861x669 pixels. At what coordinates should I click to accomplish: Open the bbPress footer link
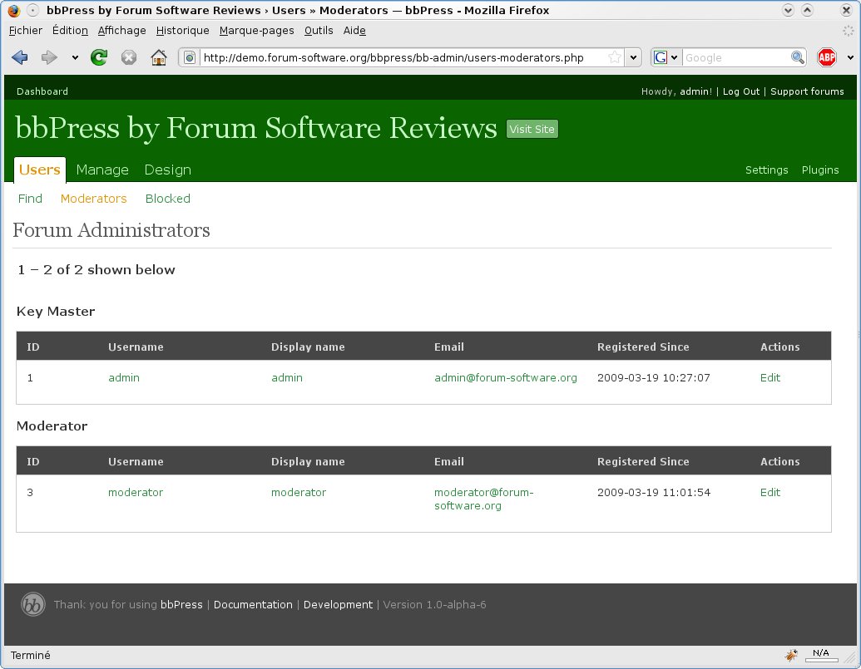[x=181, y=605]
